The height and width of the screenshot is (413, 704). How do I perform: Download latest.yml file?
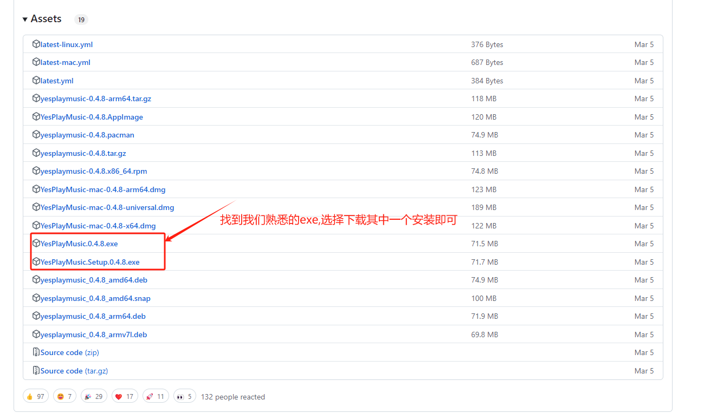click(57, 81)
